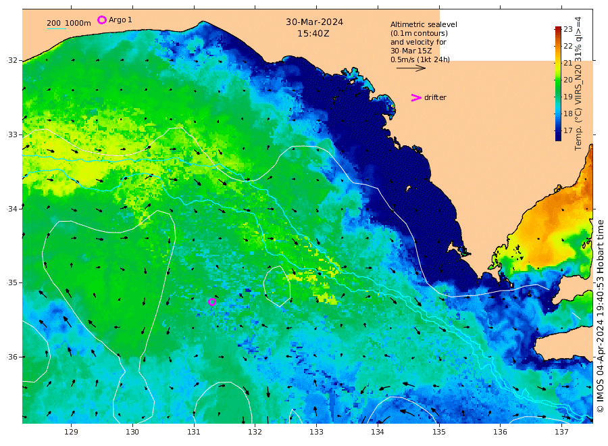Screen dimensions: 608x446
Task: Click the 'drifter' legend label
Action: pos(435,98)
